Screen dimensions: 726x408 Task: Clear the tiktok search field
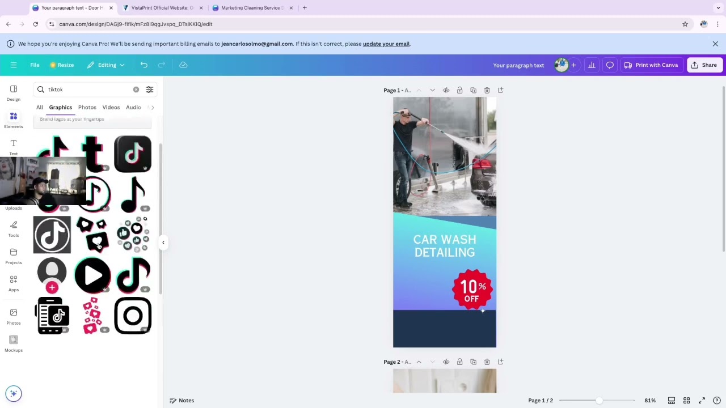click(136, 90)
